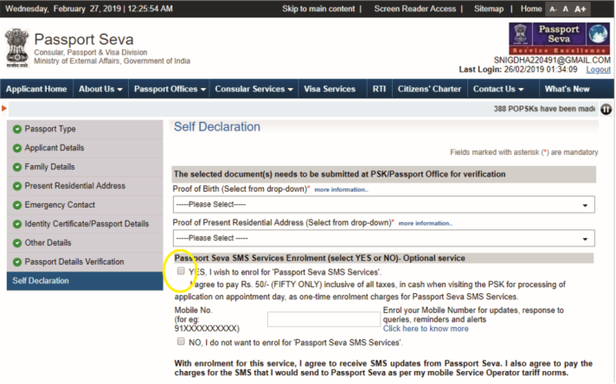Click the SNIGDHA220491@GMAIL.COM account text

pyautogui.click(x=552, y=60)
